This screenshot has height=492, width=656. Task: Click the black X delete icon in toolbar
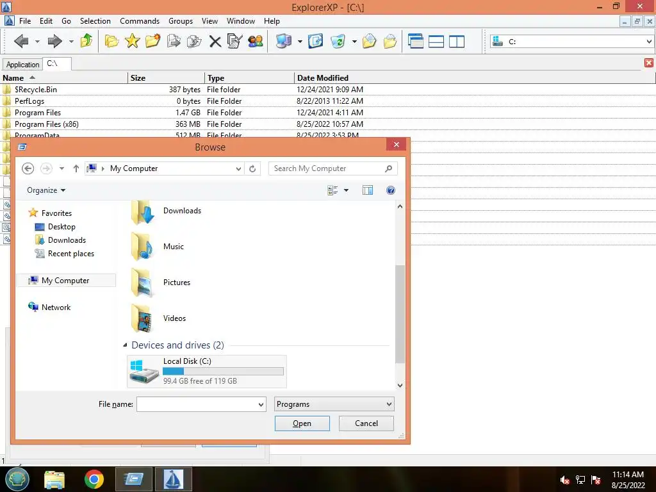tap(215, 42)
